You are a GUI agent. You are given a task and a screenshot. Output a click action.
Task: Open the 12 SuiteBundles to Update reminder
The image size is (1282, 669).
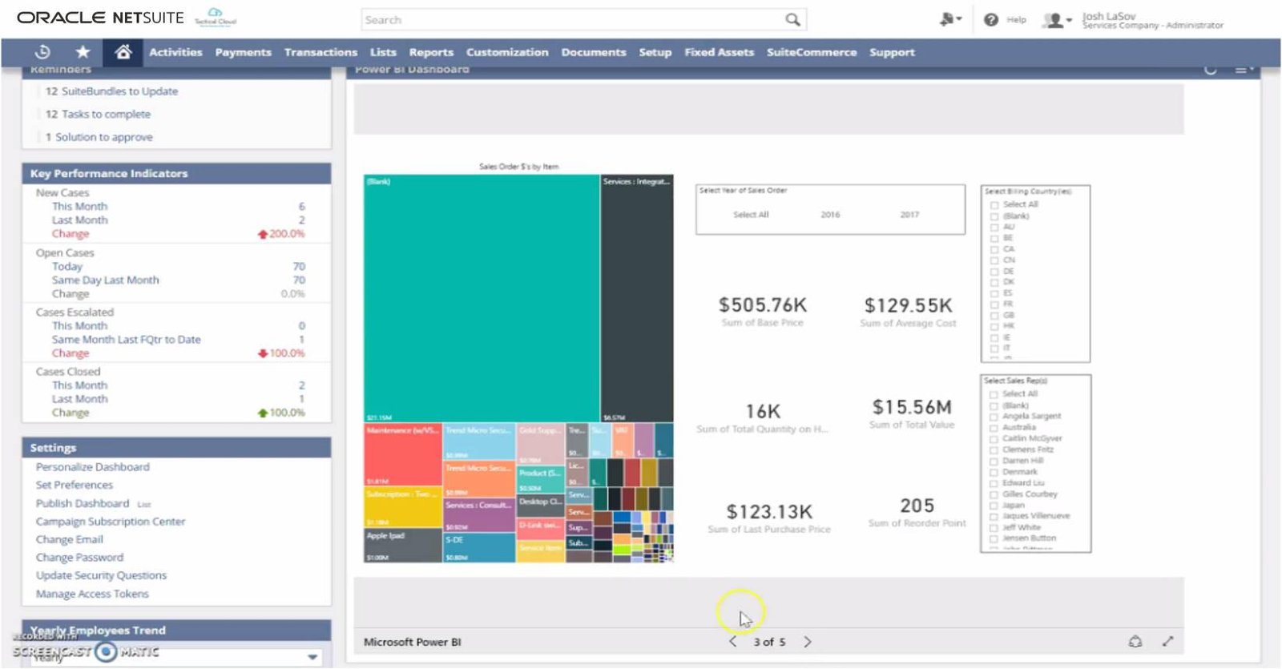coord(111,91)
